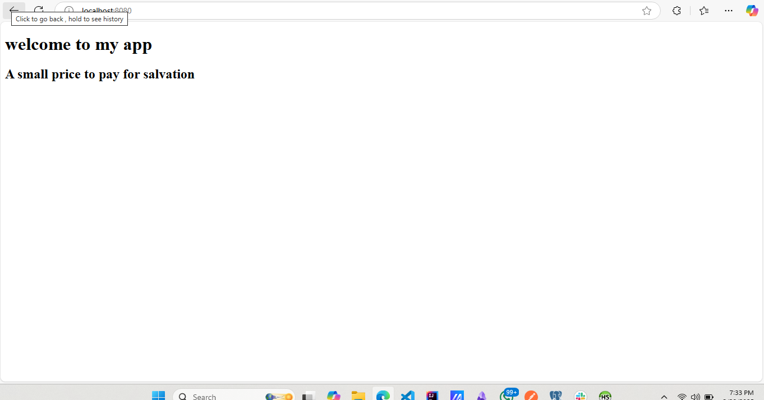Open Visual Studio Code from taskbar
Image resolution: width=764 pixels, height=400 pixels.
click(x=408, y=396)
